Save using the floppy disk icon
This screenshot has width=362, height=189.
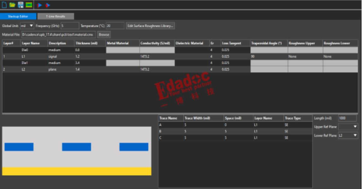(21, 5)
